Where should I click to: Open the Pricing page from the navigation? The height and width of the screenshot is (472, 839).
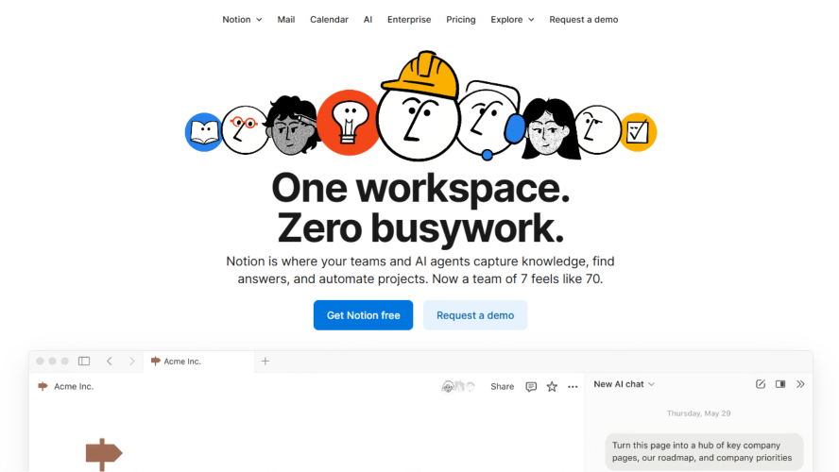(x=461, y=19)
